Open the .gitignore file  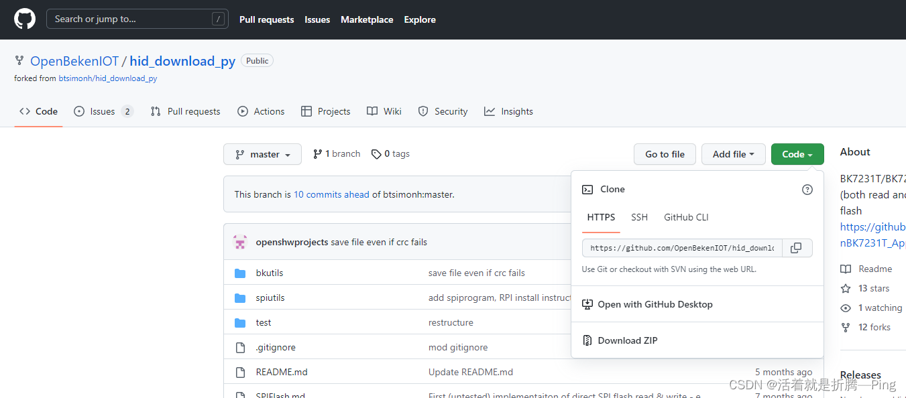click(x=276, y=347)
